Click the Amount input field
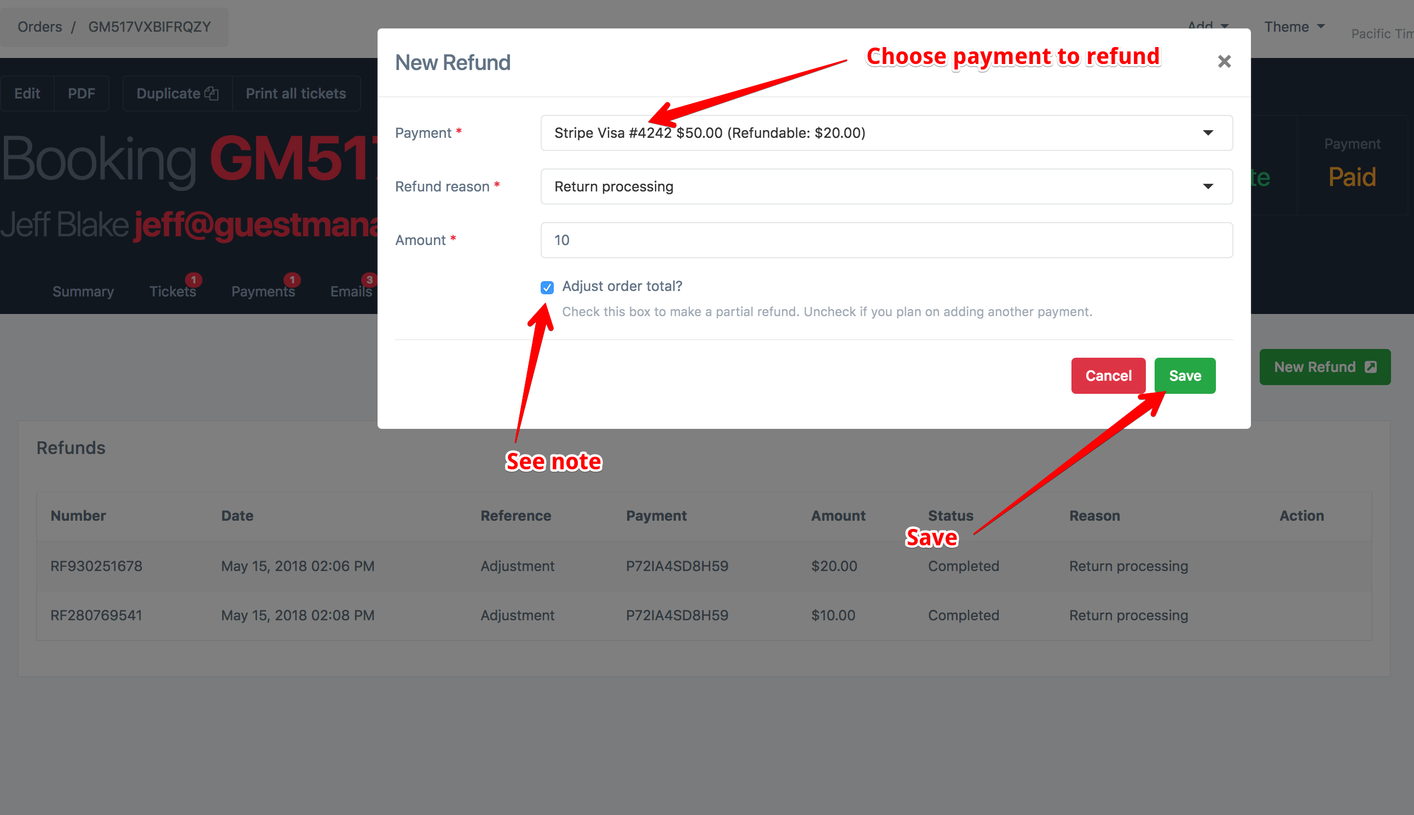Image resolution: width=1414 pixels, height=815 pixels. (x=886, y=240)
